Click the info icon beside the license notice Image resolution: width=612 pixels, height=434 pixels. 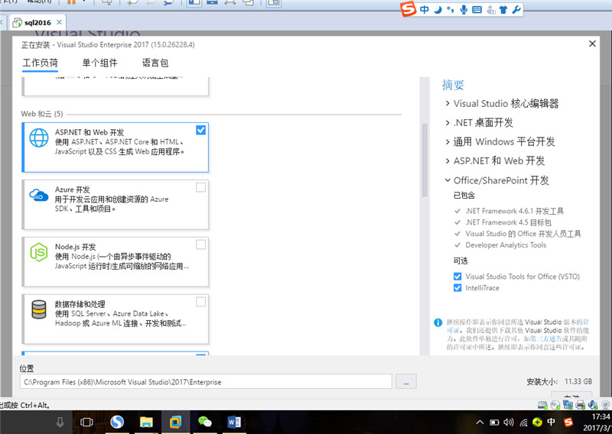pyautogui.click(x=438, y=322)
